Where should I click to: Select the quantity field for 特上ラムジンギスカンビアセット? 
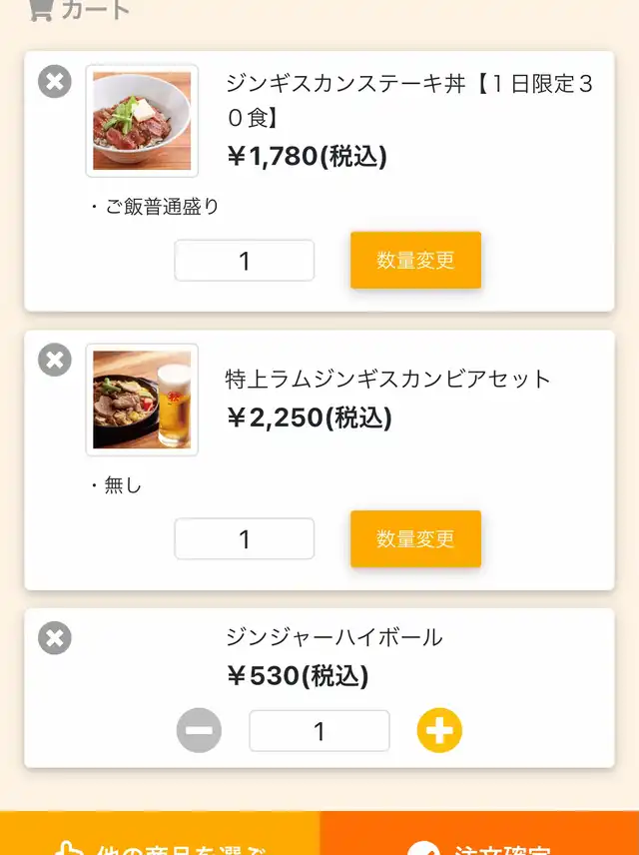click(245, 538)
